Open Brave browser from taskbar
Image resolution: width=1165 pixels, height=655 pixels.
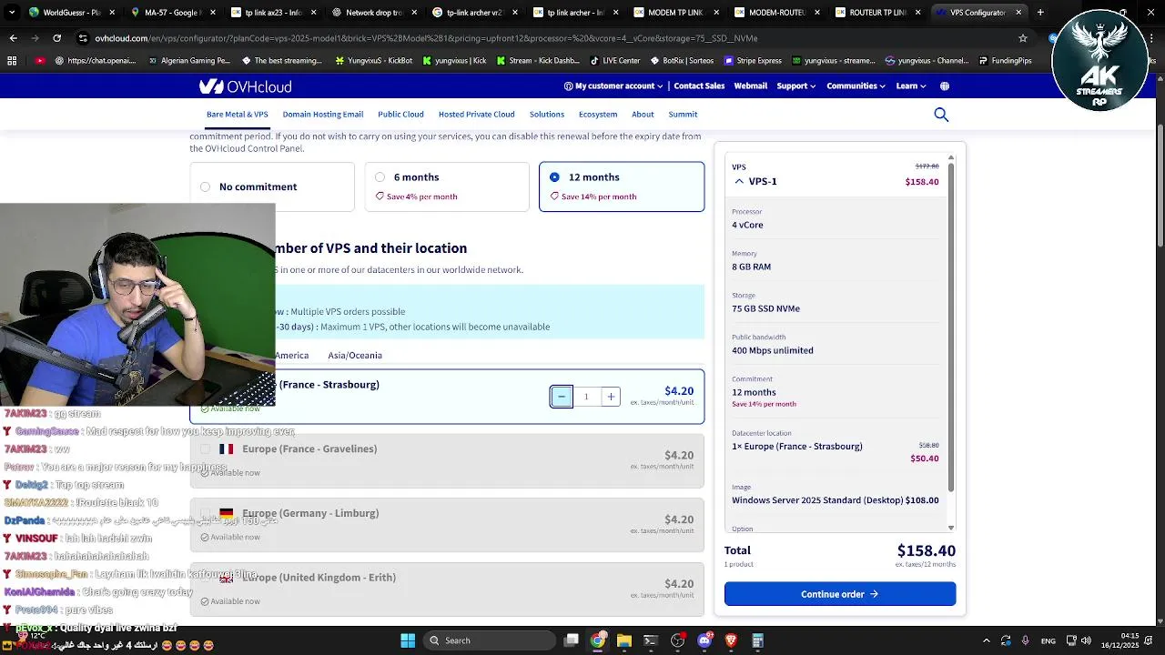coord(731,640)
